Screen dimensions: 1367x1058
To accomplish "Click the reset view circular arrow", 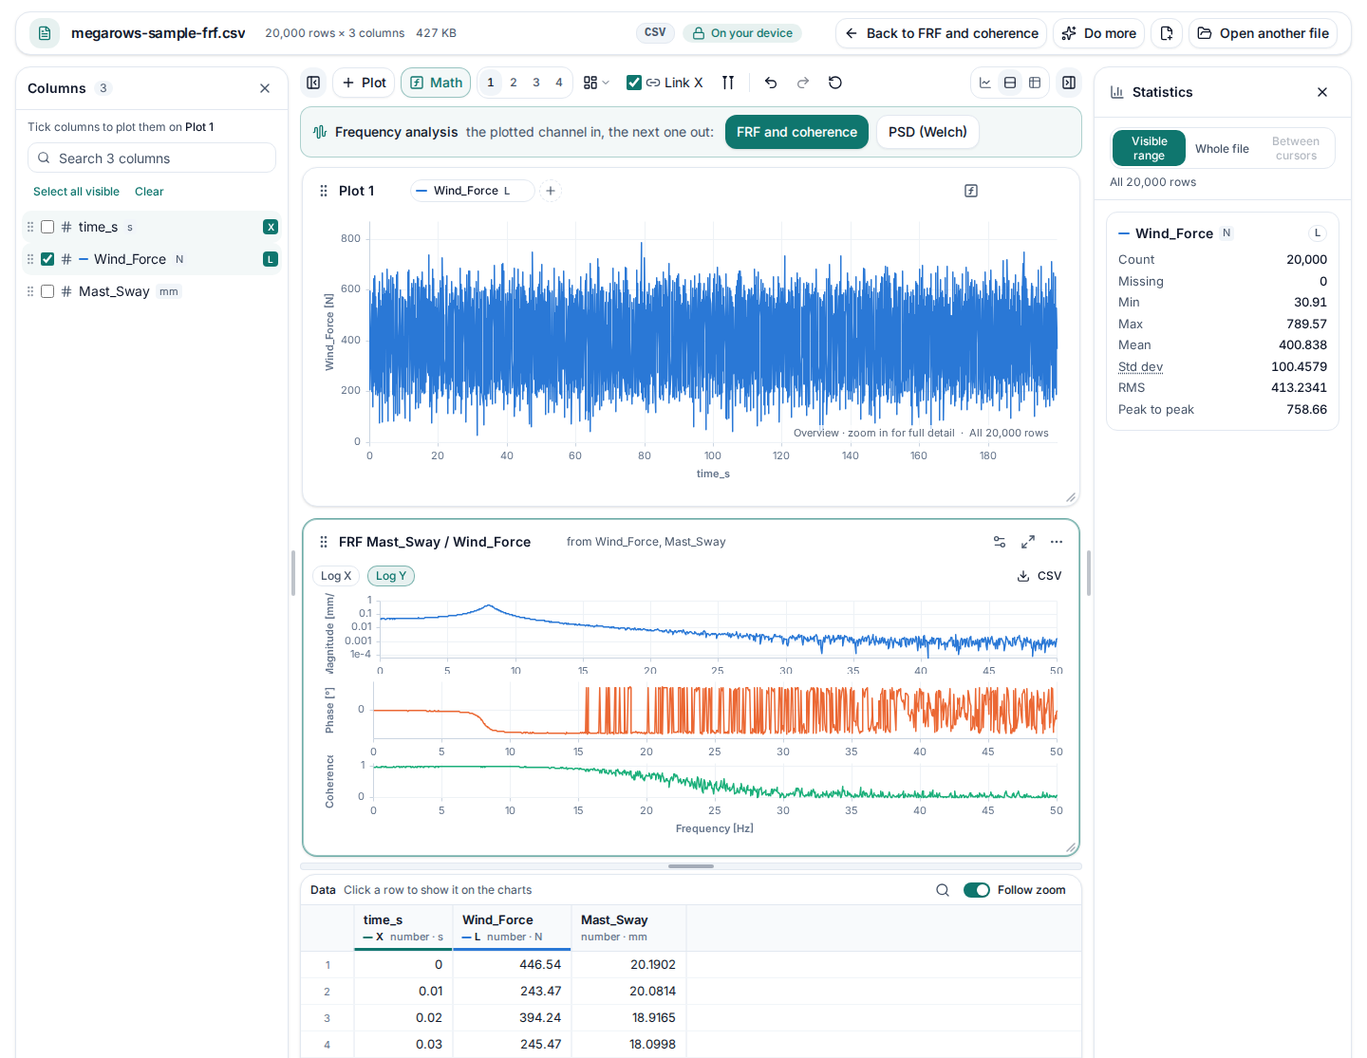I will 835,83.
